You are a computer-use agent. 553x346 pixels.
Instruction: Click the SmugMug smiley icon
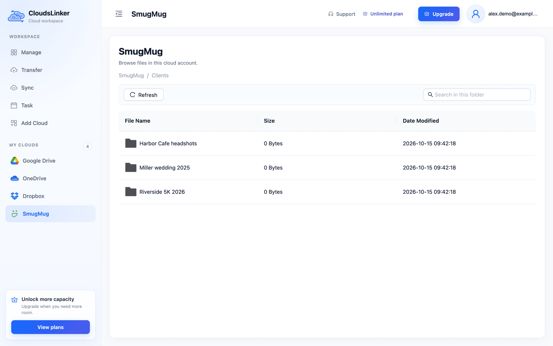[15, 213]
